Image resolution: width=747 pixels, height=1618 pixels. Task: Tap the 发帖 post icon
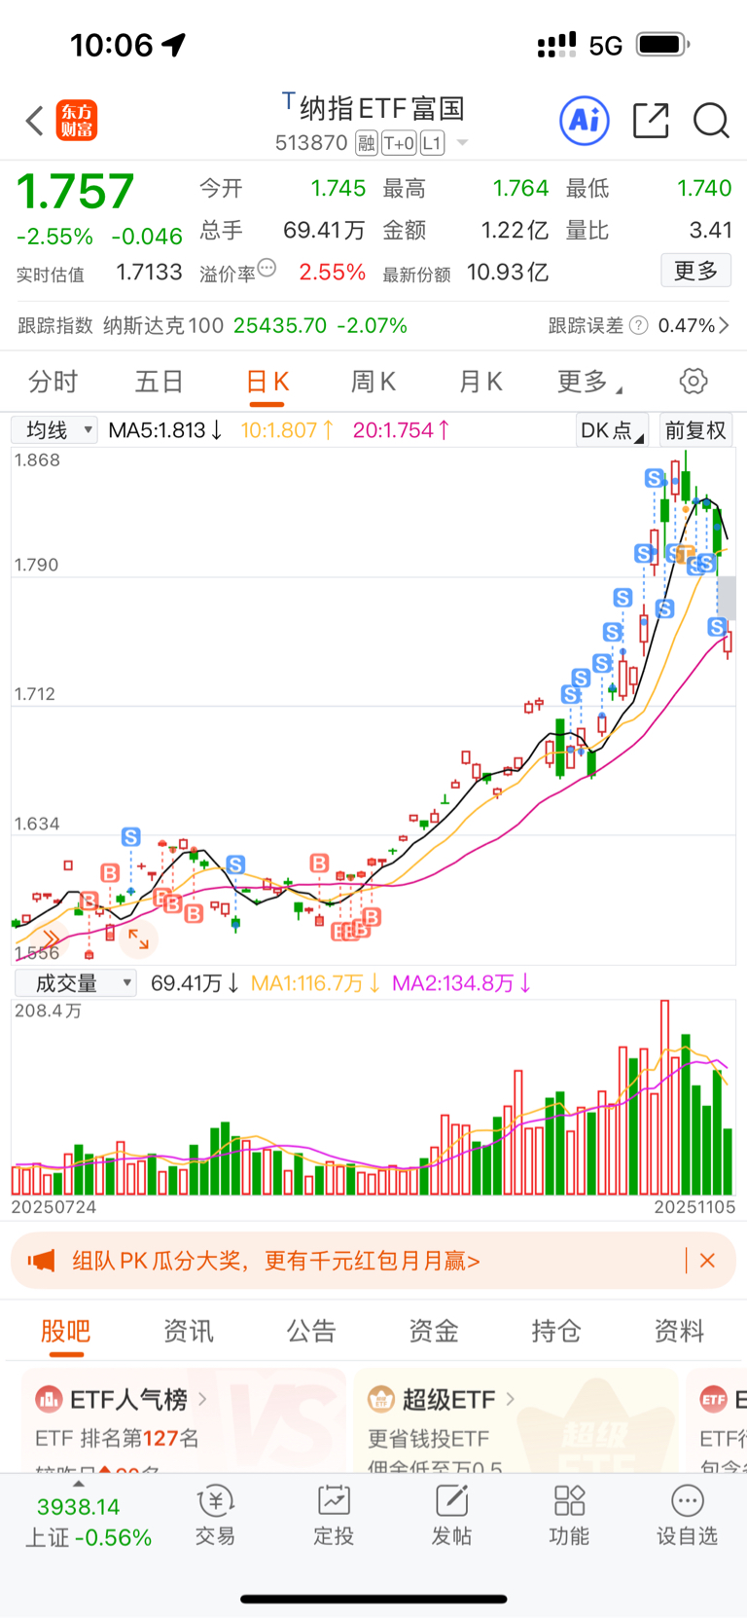tap(451, 1517)
